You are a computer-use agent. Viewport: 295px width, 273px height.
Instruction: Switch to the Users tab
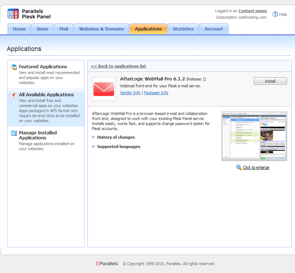[42, 29]
